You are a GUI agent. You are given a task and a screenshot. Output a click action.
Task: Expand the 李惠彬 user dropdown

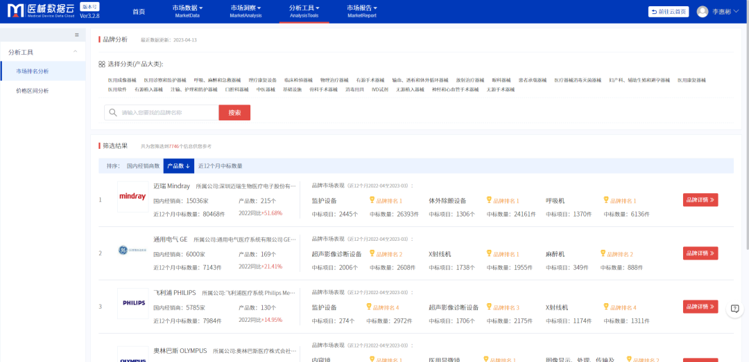pos(725,12)
